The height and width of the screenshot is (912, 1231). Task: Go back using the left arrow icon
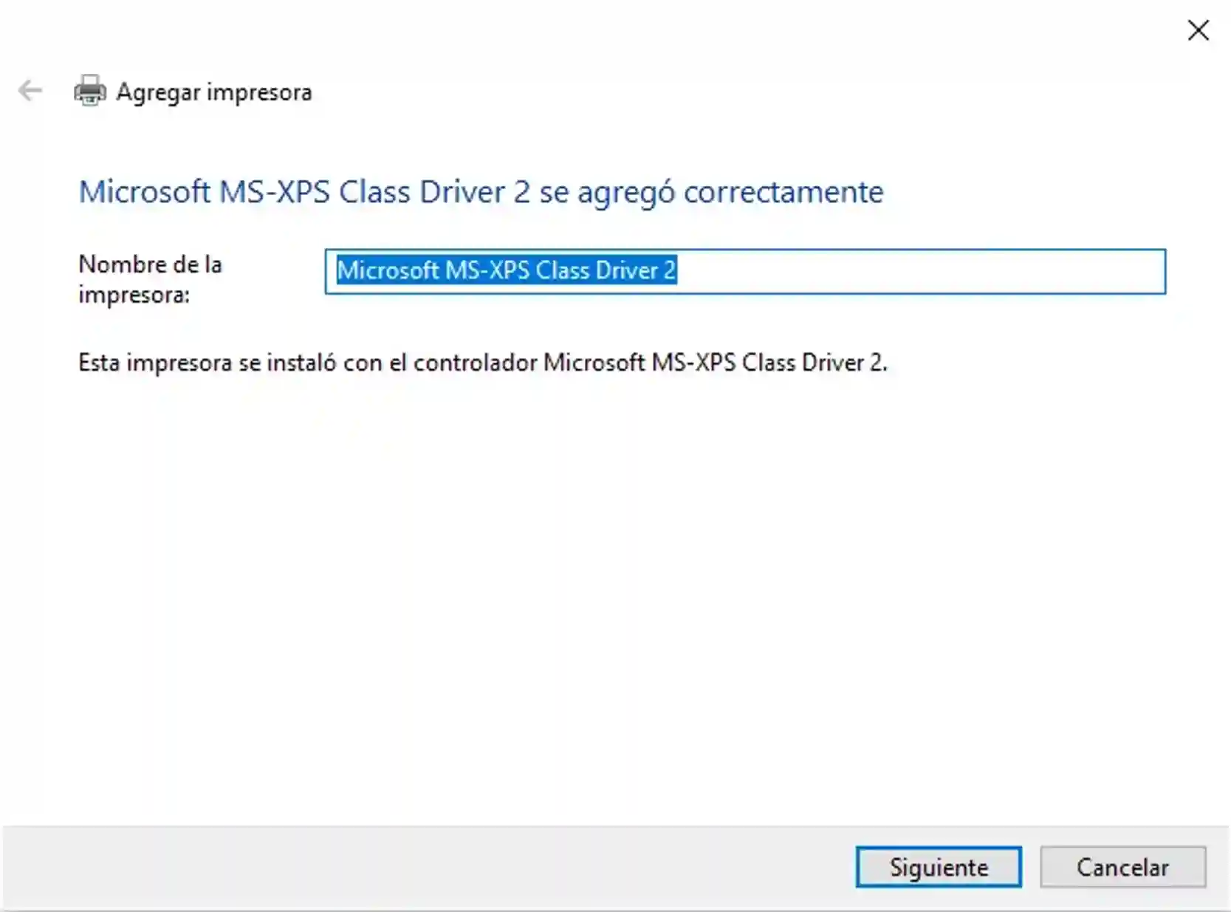coord(30,91)
